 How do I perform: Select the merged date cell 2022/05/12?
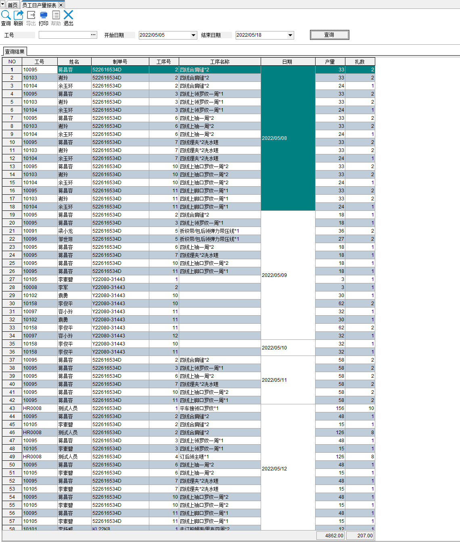288,467
